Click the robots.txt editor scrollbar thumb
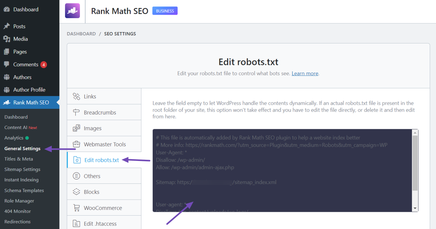 pos(415,163)
